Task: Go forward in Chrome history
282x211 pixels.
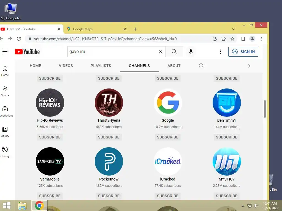Action: tap(10, 39)
